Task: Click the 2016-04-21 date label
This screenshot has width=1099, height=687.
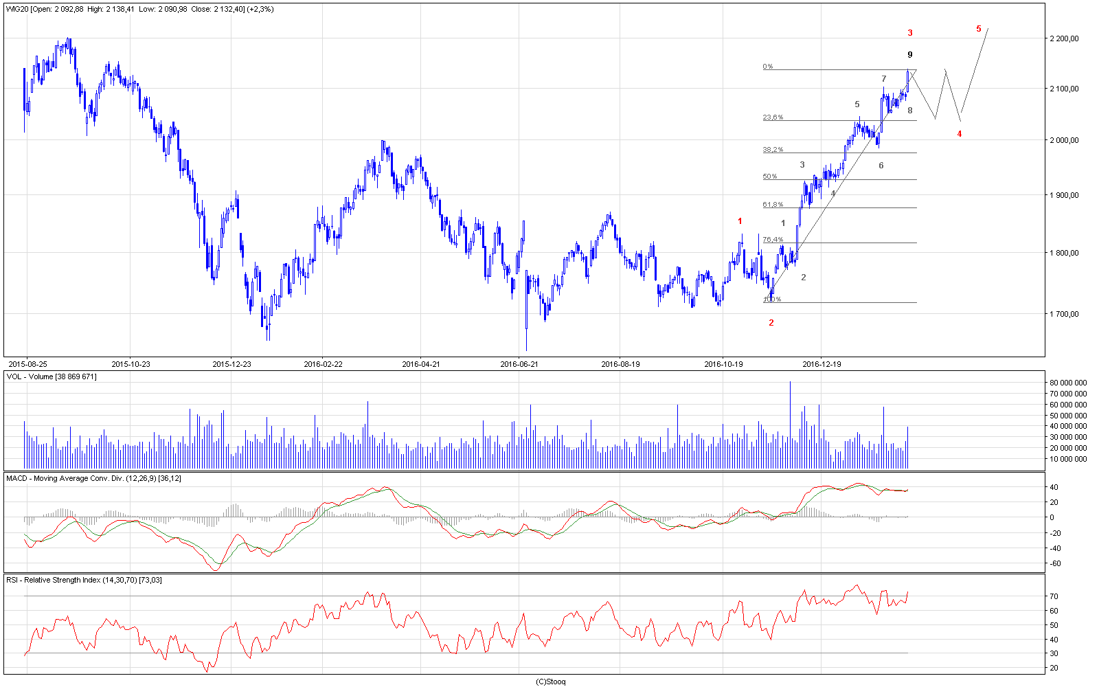Action: click(x=421, y=364)
